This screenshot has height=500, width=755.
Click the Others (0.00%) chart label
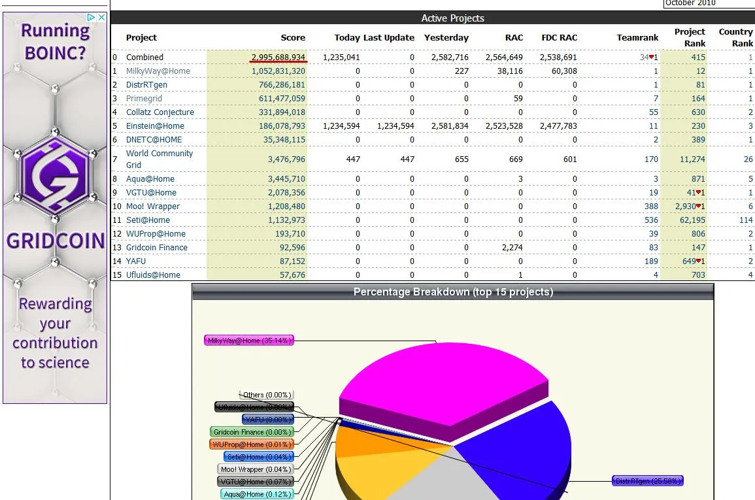pos(267,395)
